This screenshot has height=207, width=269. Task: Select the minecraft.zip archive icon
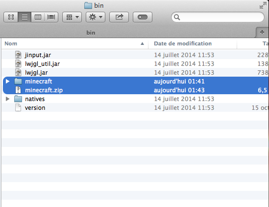point(18,90)
